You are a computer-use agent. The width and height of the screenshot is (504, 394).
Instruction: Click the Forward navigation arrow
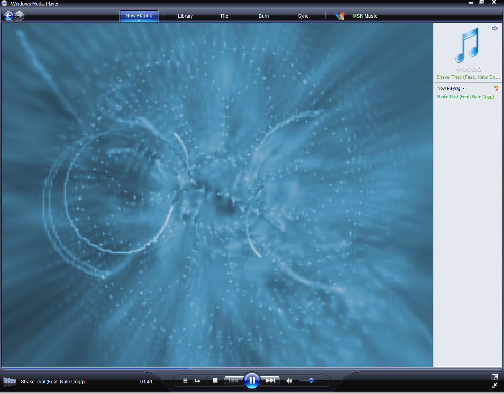[x=19, y=16]
